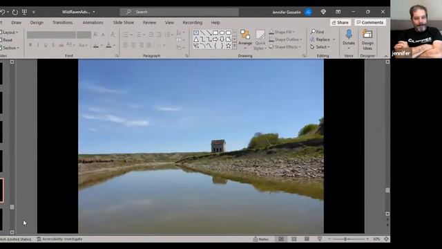Click the diamond premium icon
Image resolution: width=442 pixels, height=249 pixels.
(323, 12)
